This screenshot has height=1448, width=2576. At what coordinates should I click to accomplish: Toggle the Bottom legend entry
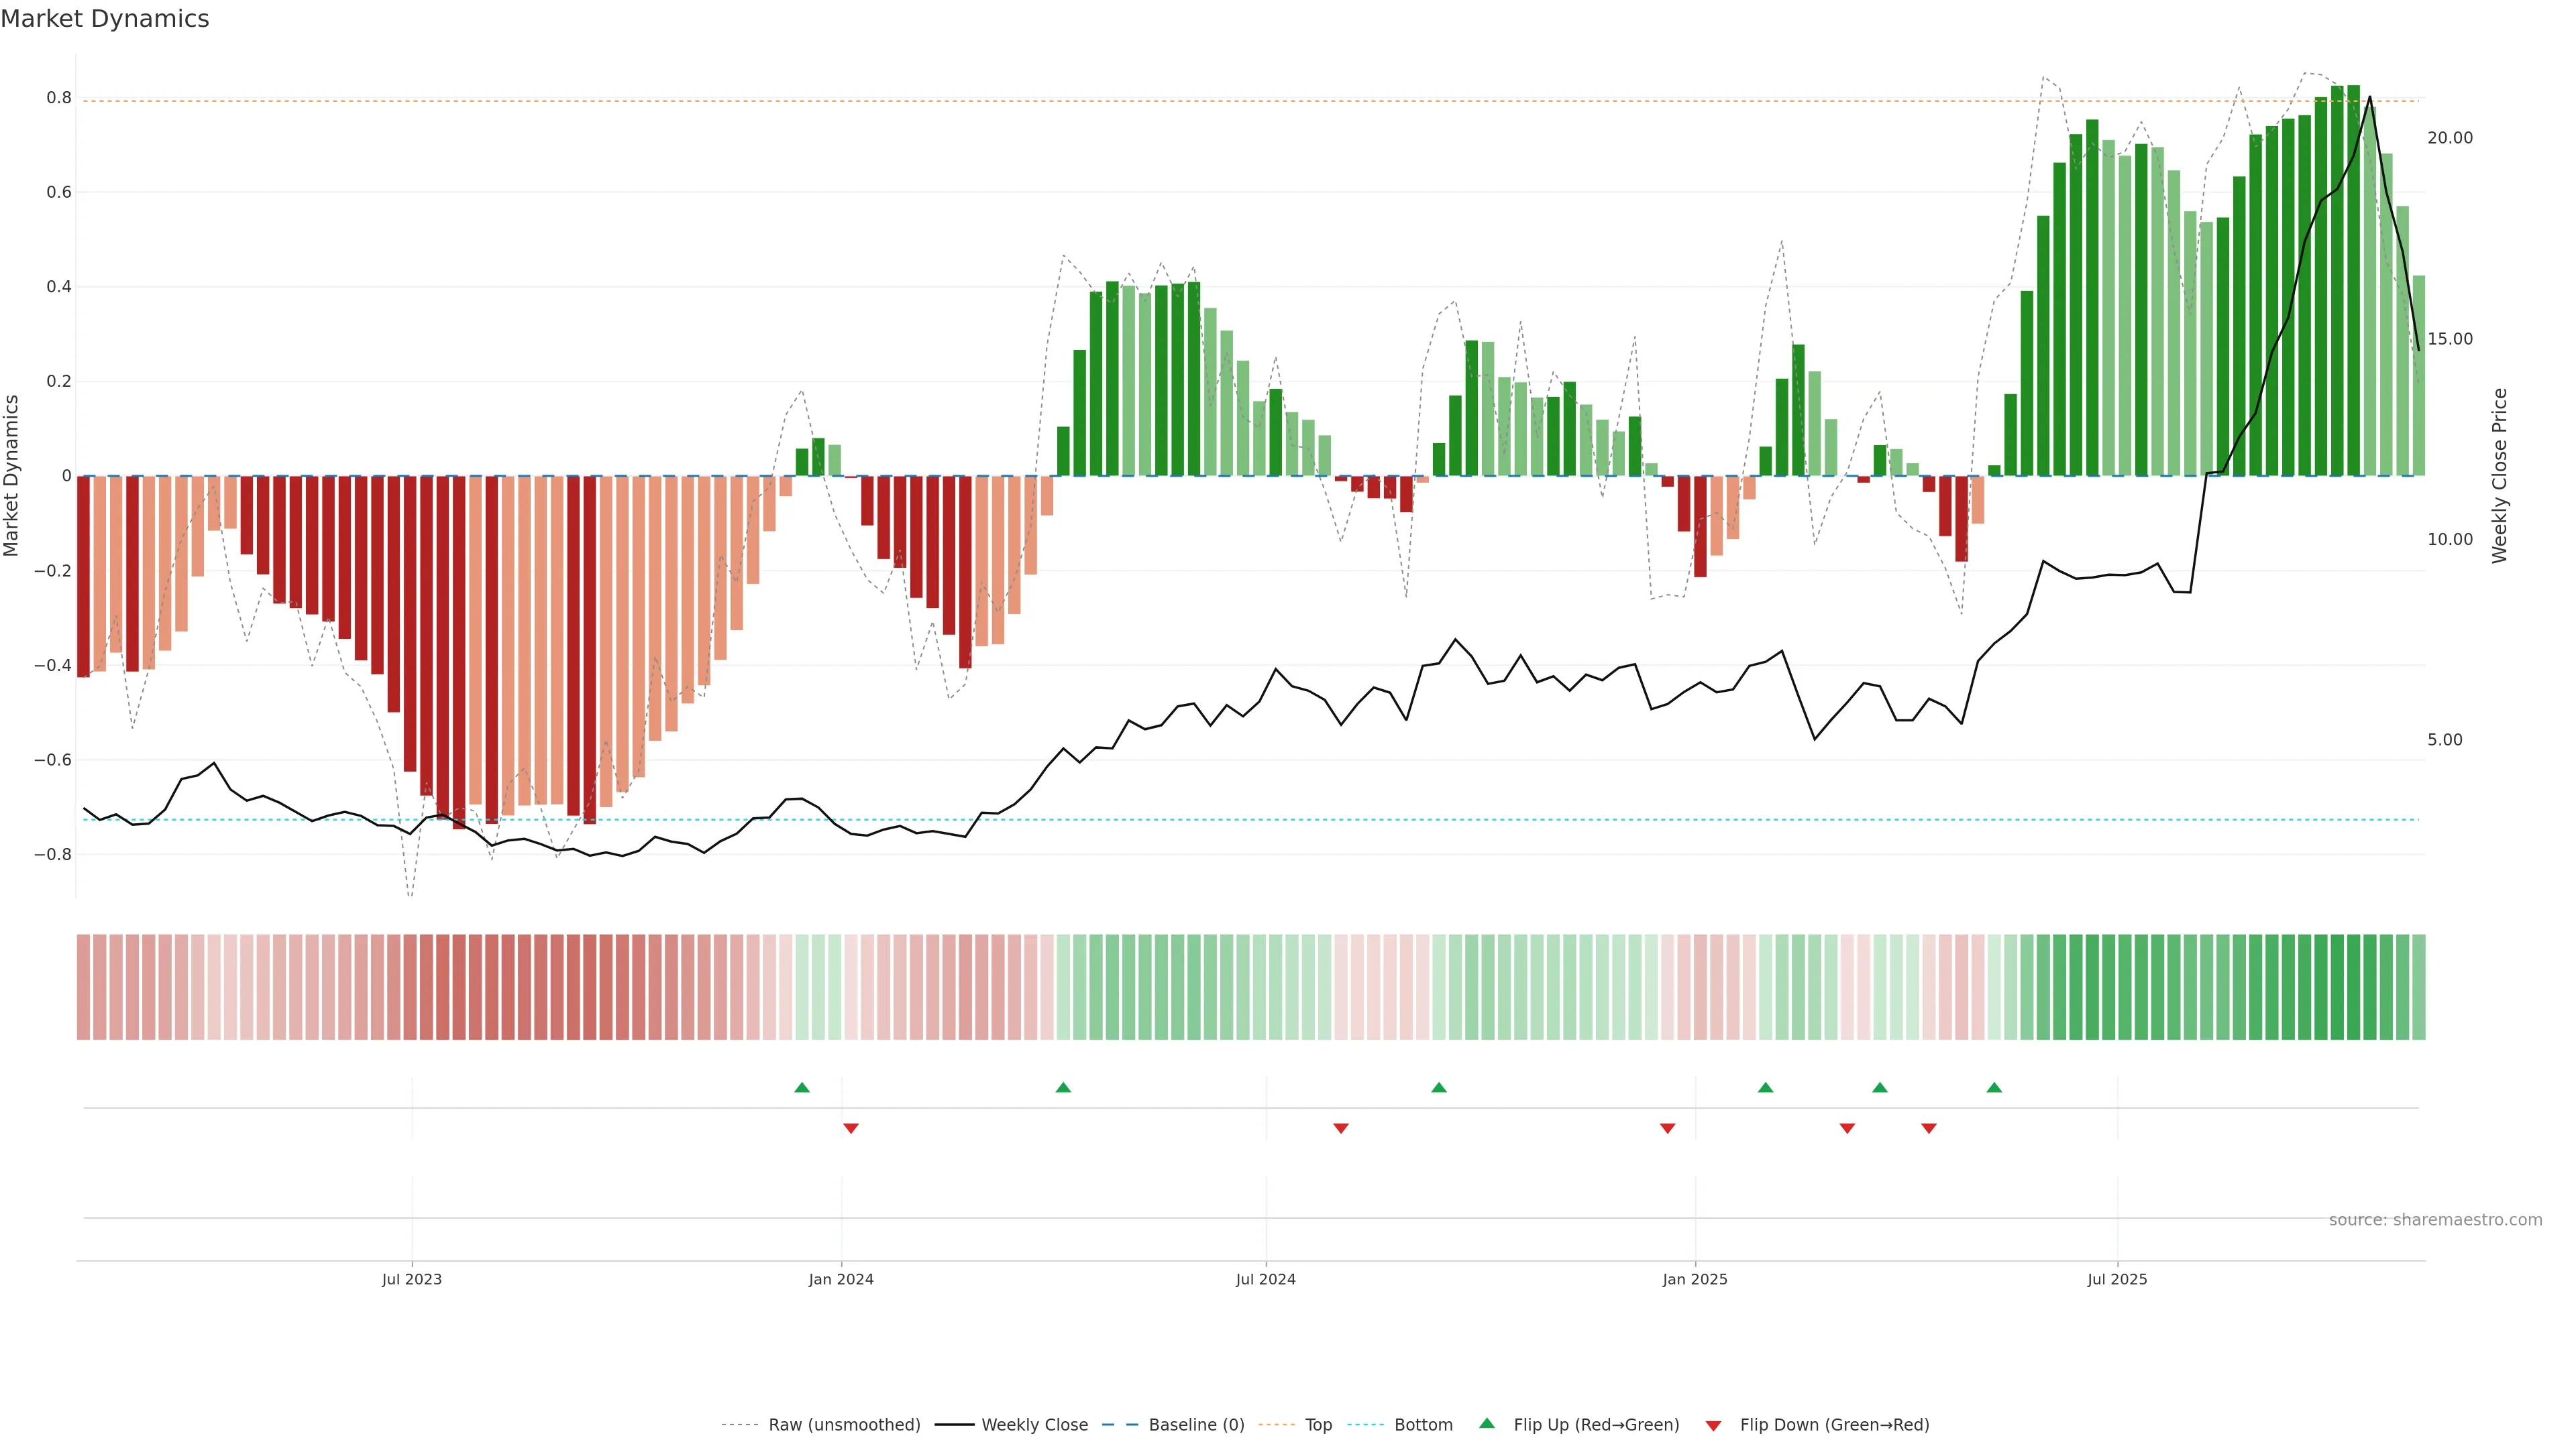click(x=1423, y=1424)
